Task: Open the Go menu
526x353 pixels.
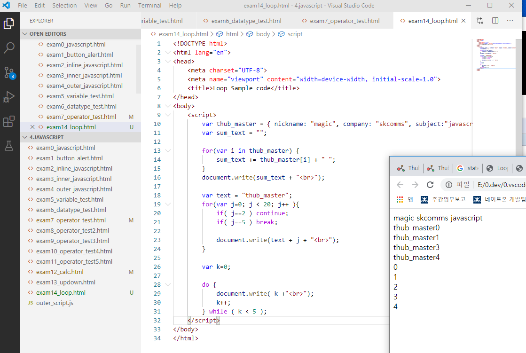Action: (109, 5)
